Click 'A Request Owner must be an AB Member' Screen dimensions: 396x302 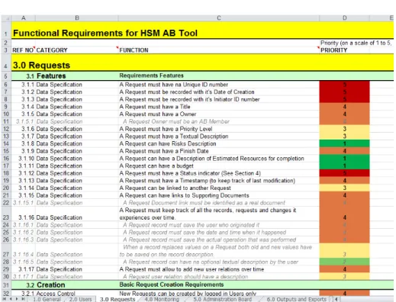tap(219, 121)
